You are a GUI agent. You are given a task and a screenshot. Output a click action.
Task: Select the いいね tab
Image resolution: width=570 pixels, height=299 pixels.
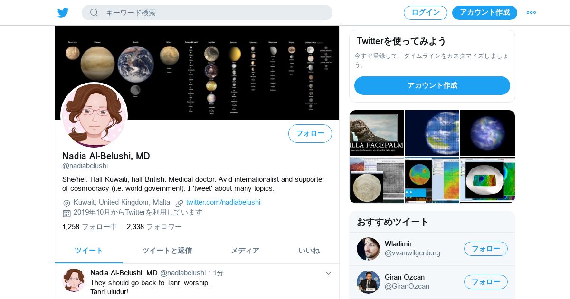[309, 251]
